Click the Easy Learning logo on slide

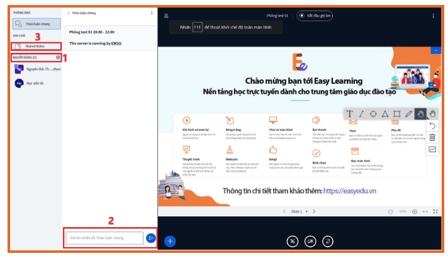[300, 62]
